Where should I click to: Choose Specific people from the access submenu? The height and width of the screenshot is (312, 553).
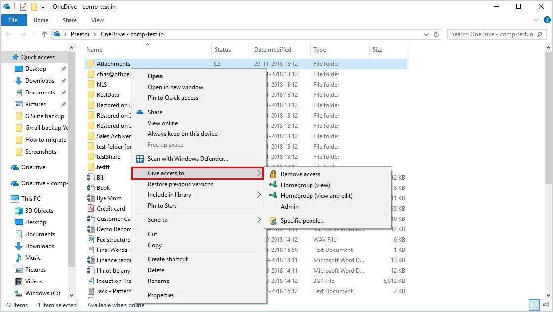click(x=303, y=221)
